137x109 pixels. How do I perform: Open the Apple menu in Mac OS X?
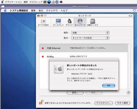coord(5,10)
